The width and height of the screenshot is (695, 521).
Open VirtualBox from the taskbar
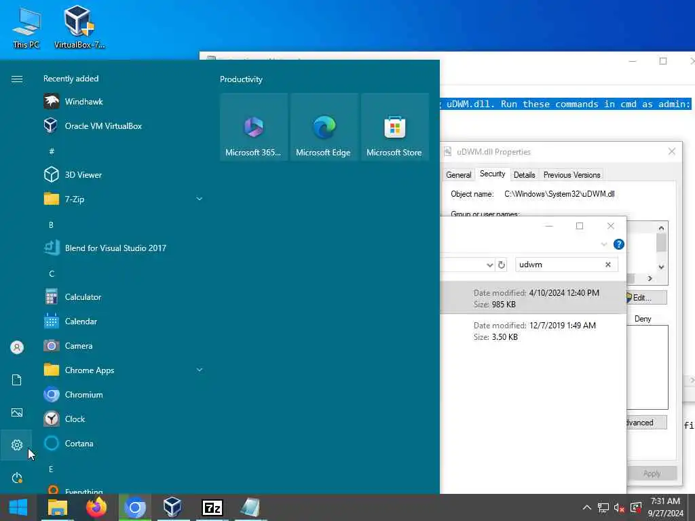[172, 507]
